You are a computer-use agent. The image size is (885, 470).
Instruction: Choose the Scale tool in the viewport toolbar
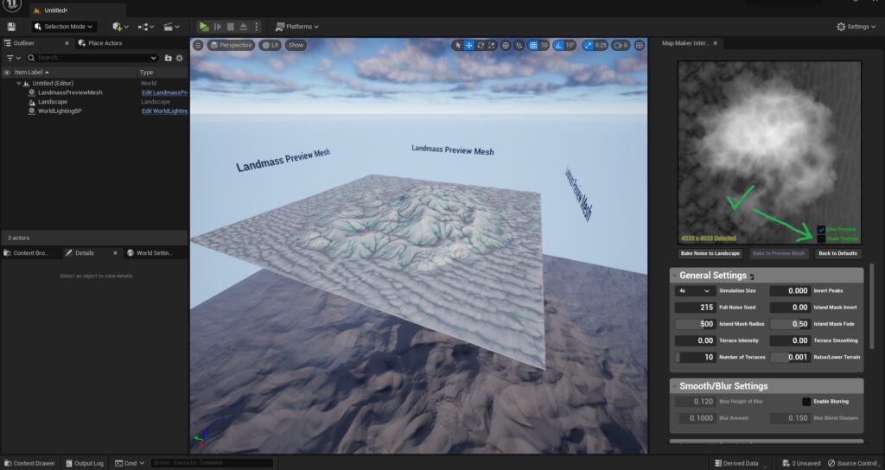492,45
